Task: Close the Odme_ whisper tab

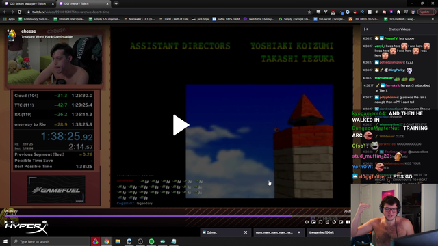Action: (246, 232)
